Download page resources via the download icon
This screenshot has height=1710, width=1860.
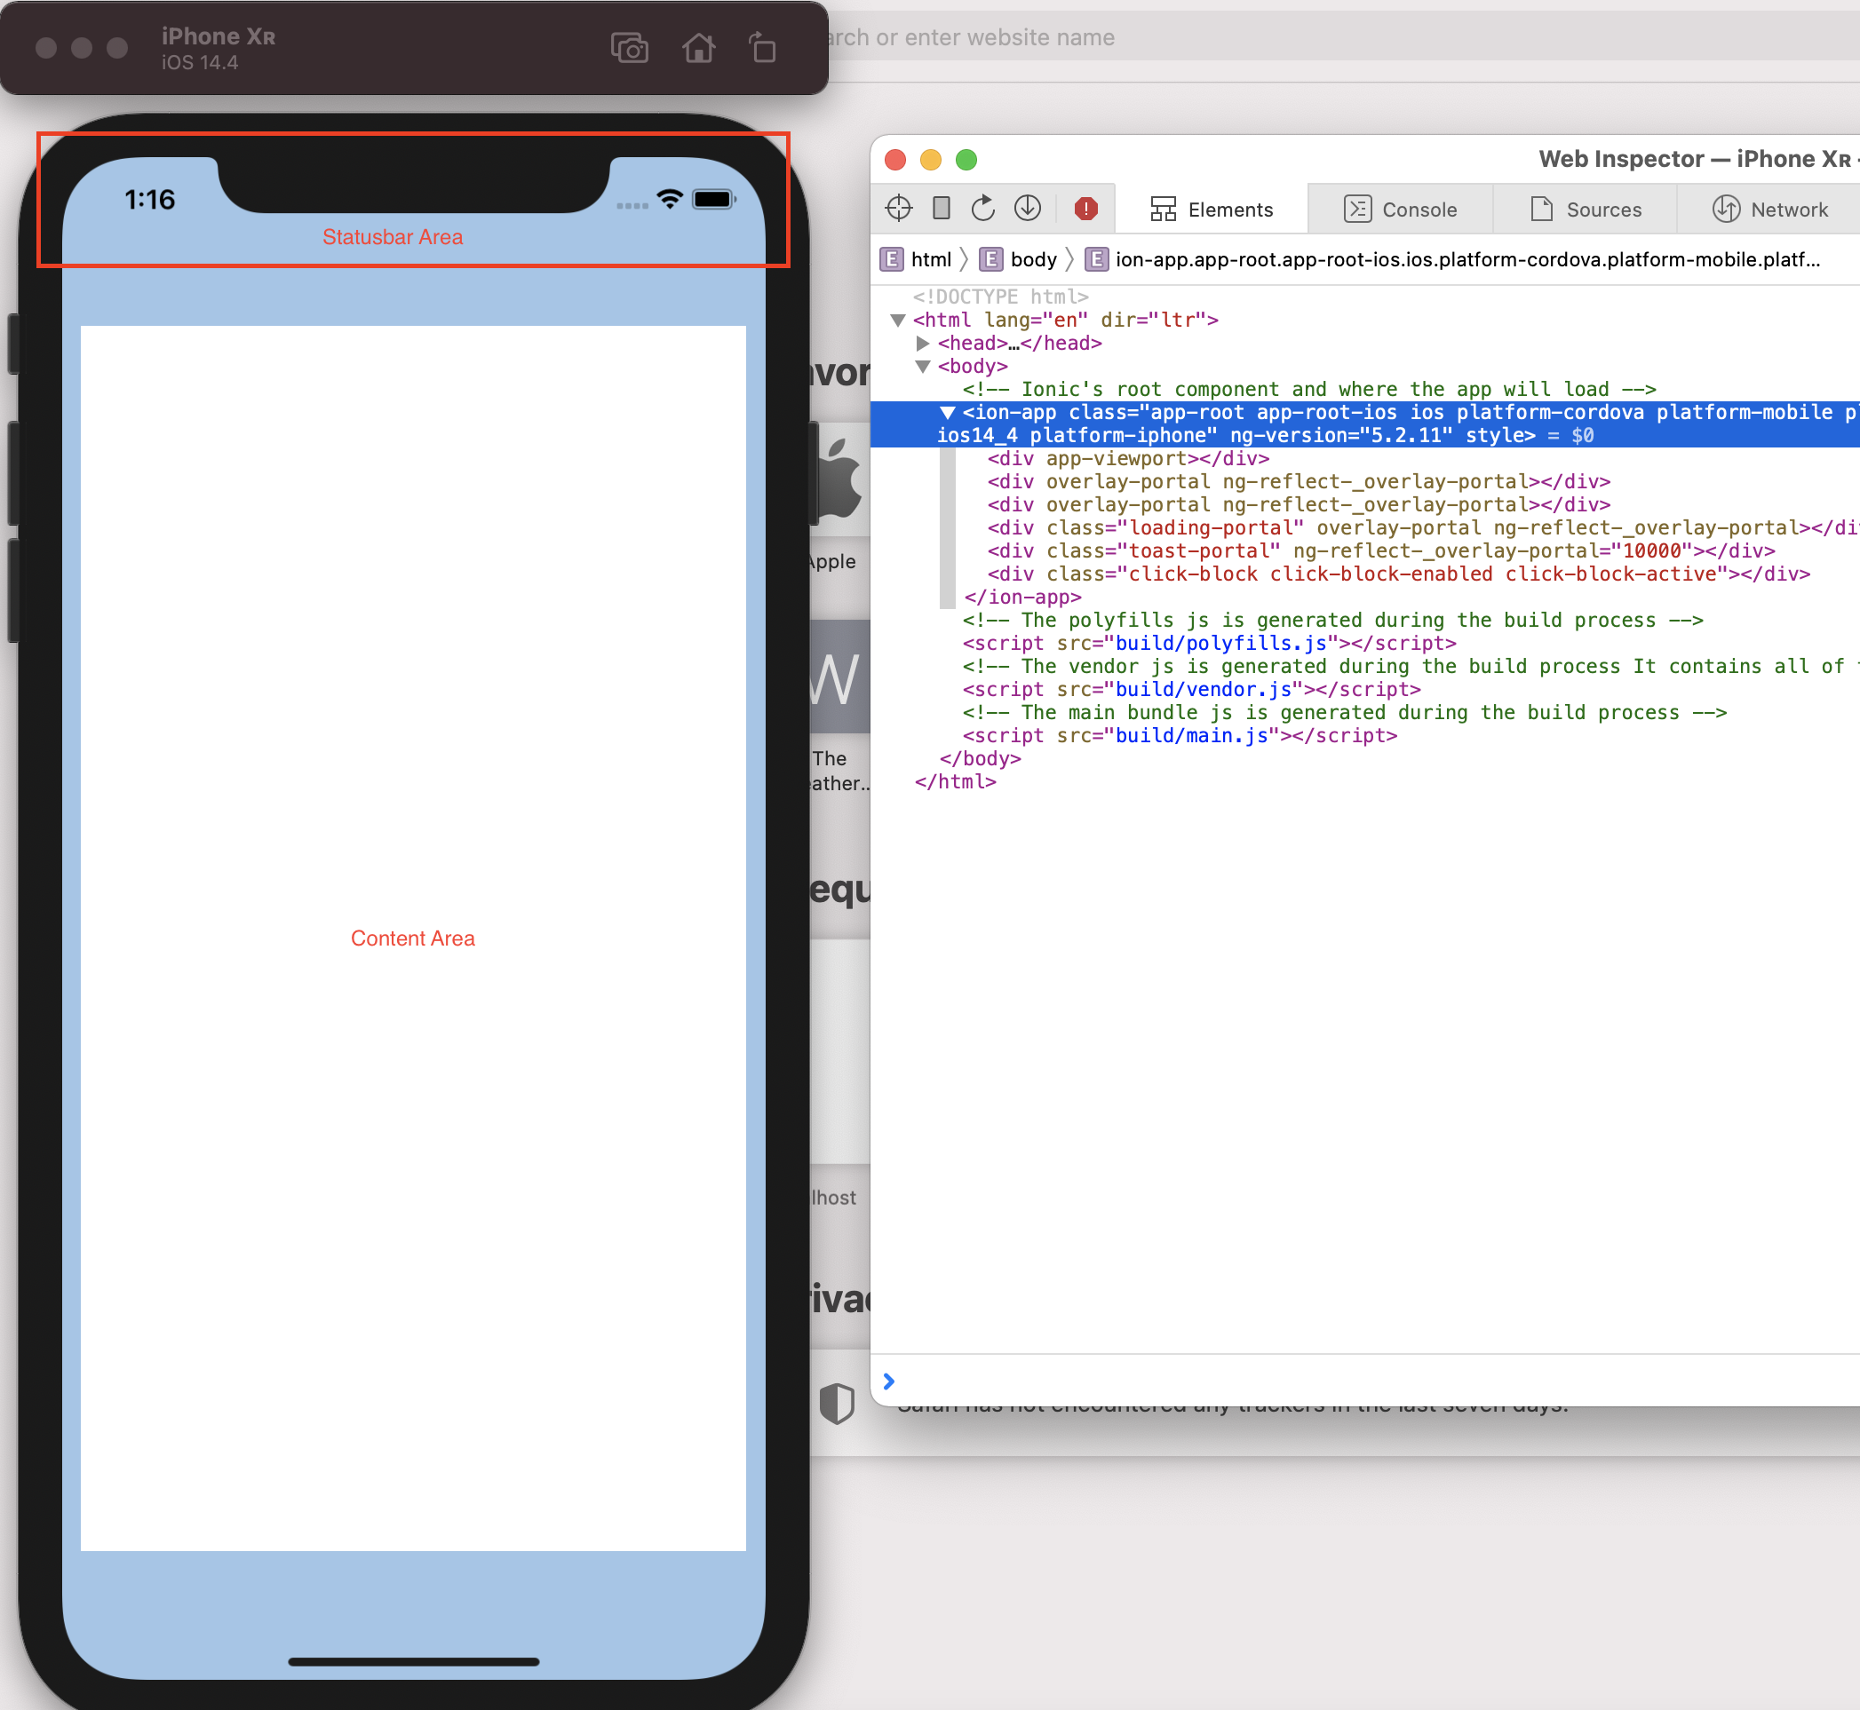click(x=1028, y=208)
